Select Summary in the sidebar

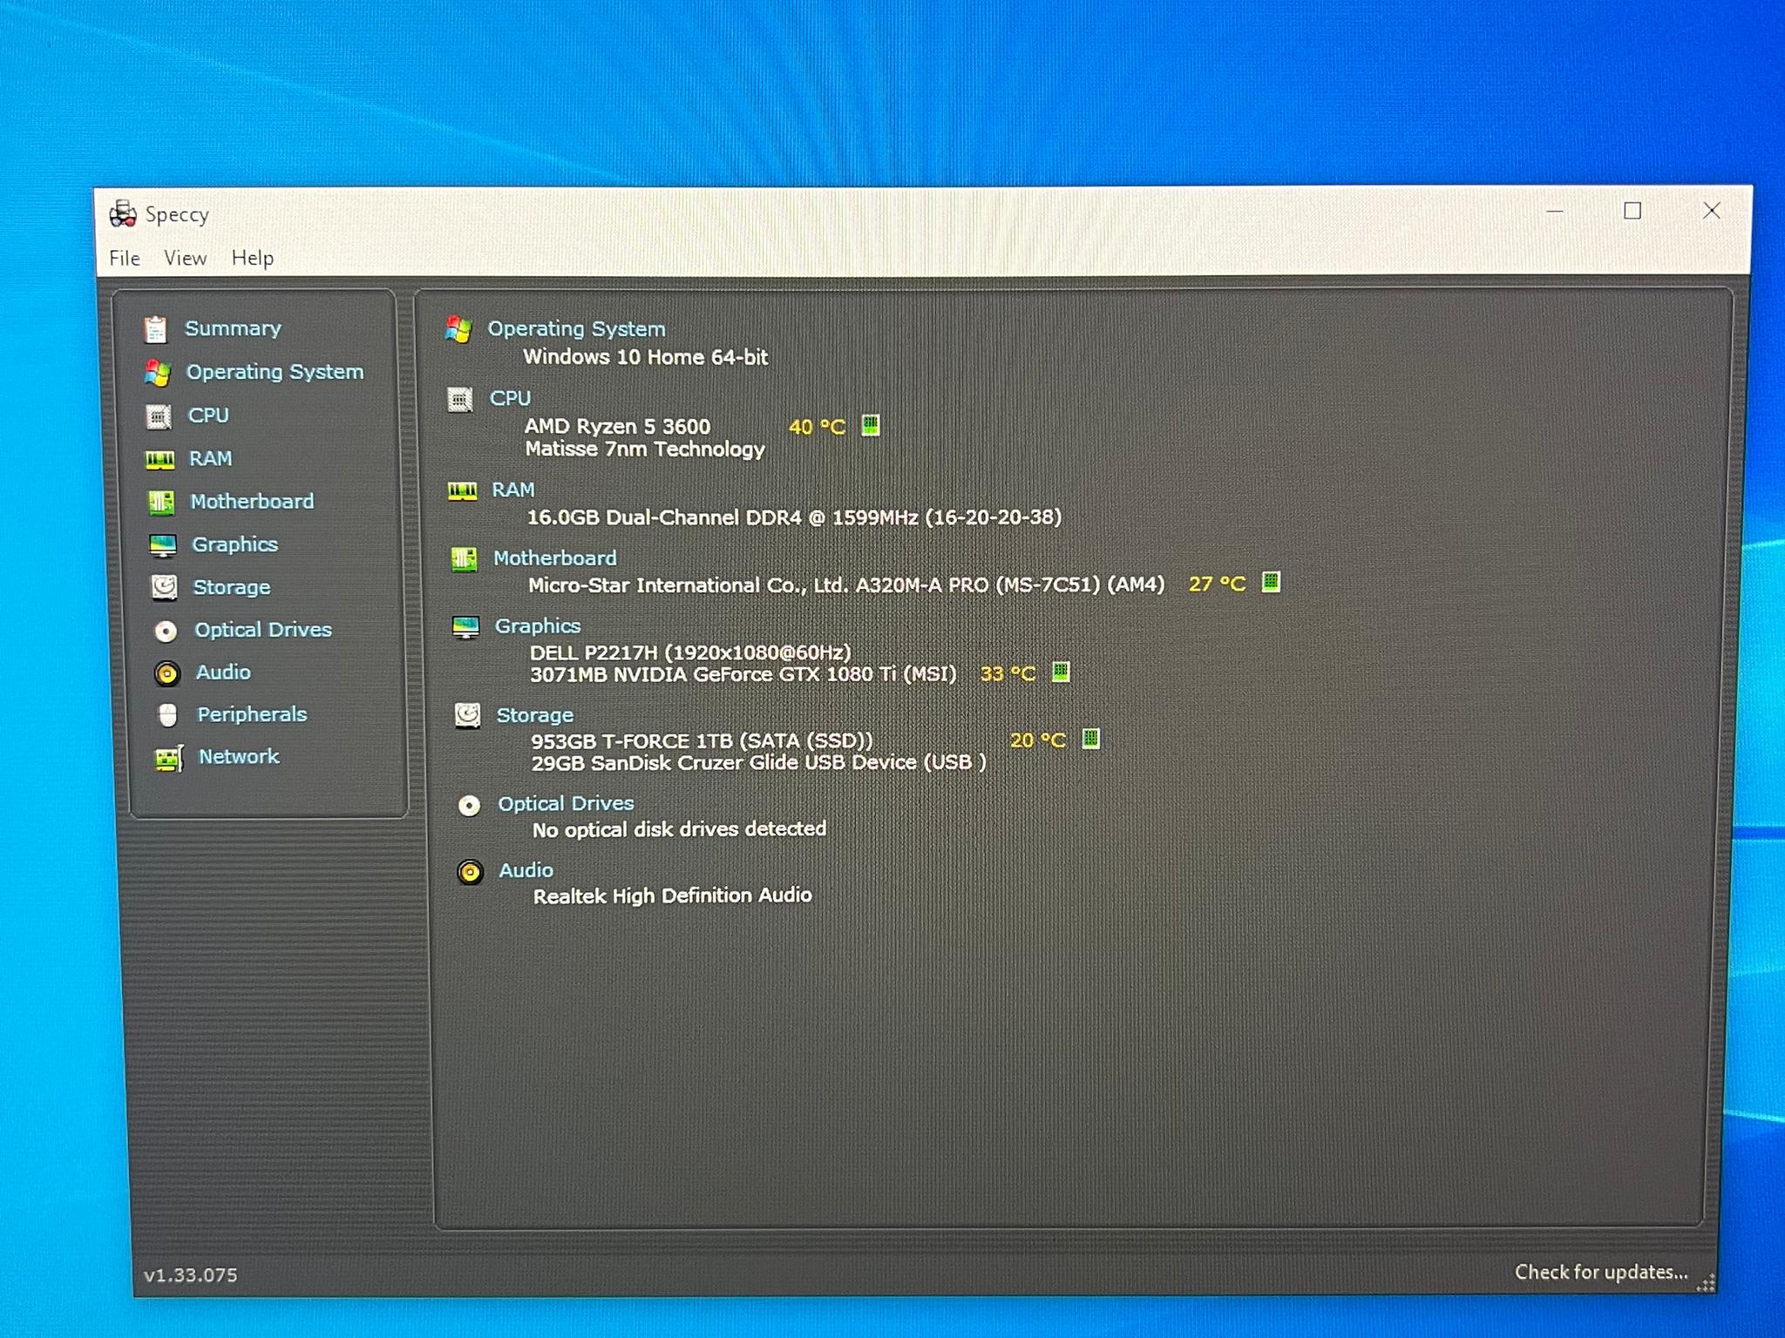click(x=233, y=328)
